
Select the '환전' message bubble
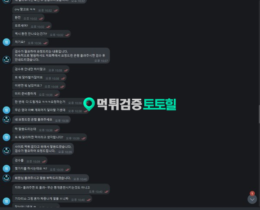(28, 18)
